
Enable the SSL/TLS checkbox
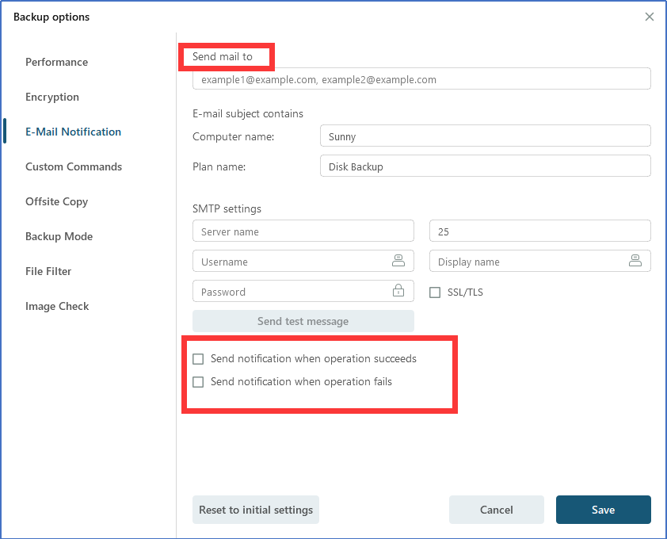[435, 292]
